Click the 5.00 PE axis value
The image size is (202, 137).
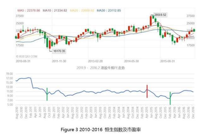(9, 105)
